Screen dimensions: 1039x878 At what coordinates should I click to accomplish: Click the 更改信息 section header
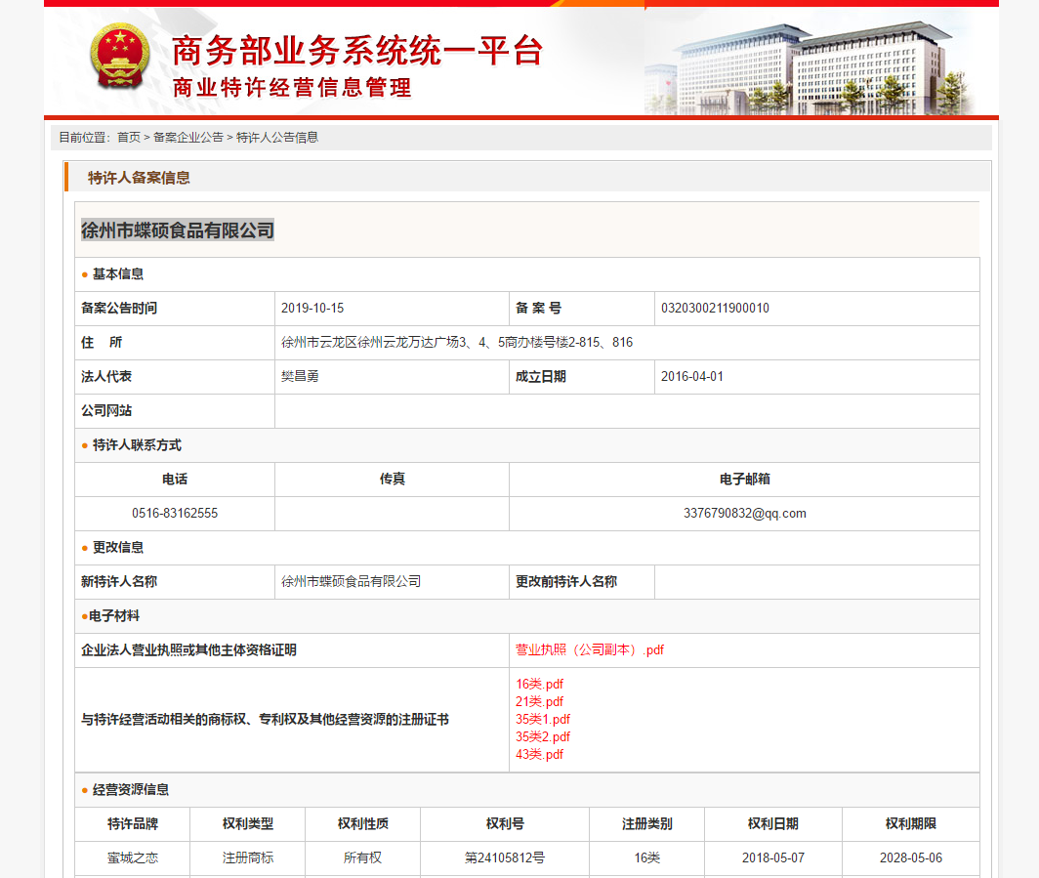pyautogui.click(x=118, y=547)
